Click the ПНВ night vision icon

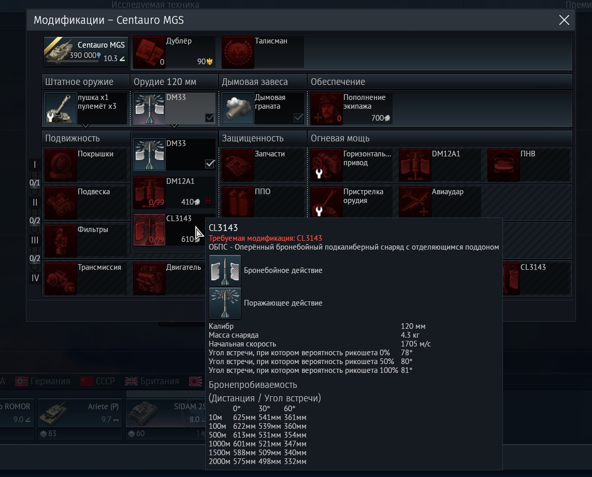coord(503,165)
